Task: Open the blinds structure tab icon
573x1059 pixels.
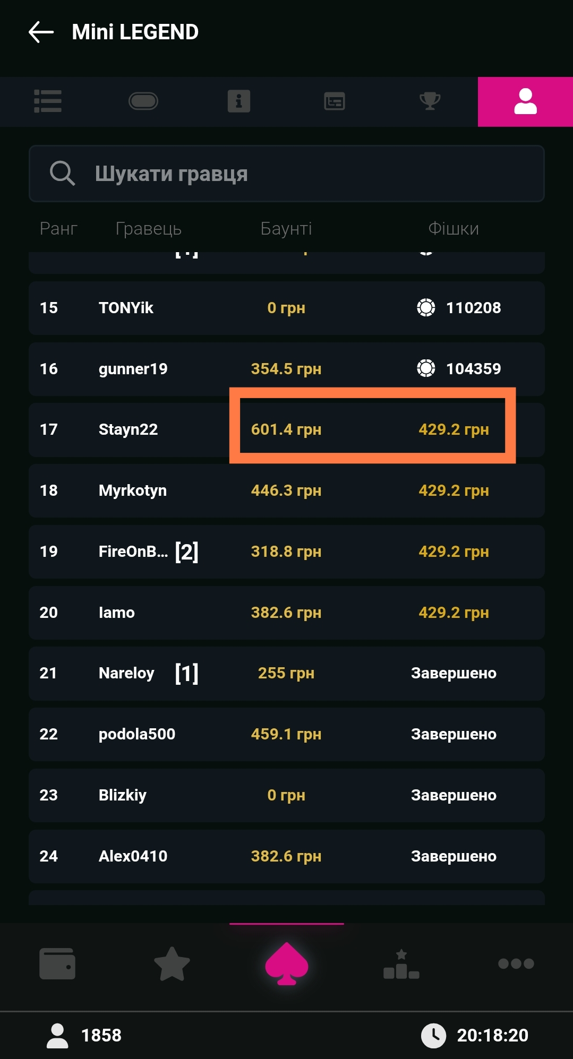Action: (x=335, y=101)
